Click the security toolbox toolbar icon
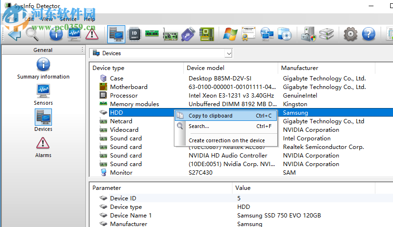Image resolution: width=393 pixels, height=227 pixels. pos(309,34)
